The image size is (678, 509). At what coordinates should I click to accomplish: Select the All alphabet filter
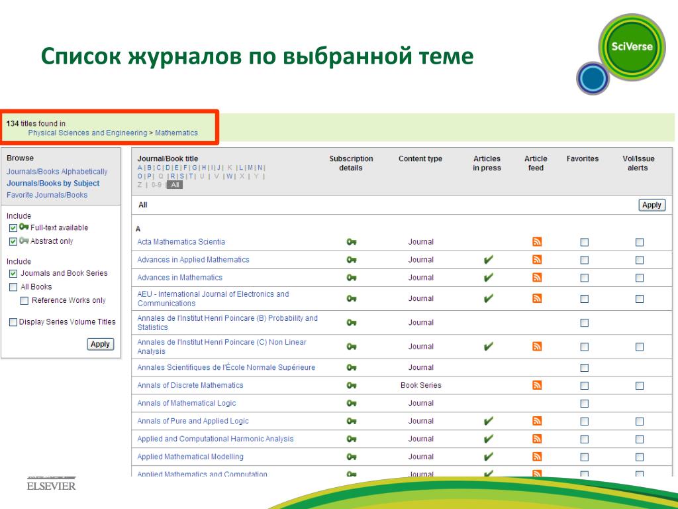coord(175,185)
